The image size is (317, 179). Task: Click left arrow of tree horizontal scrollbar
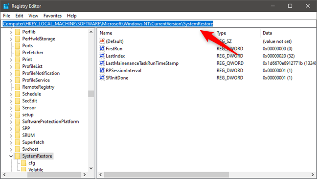tap(4, 175)
